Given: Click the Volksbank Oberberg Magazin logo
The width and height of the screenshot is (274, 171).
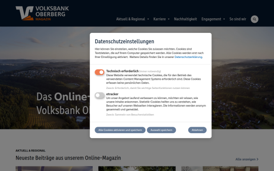Looking at the screenshot, I should pos(42,13).
